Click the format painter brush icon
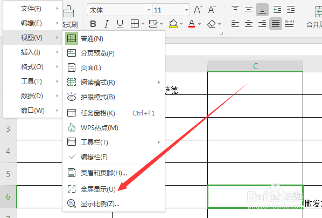 point(68,11)
